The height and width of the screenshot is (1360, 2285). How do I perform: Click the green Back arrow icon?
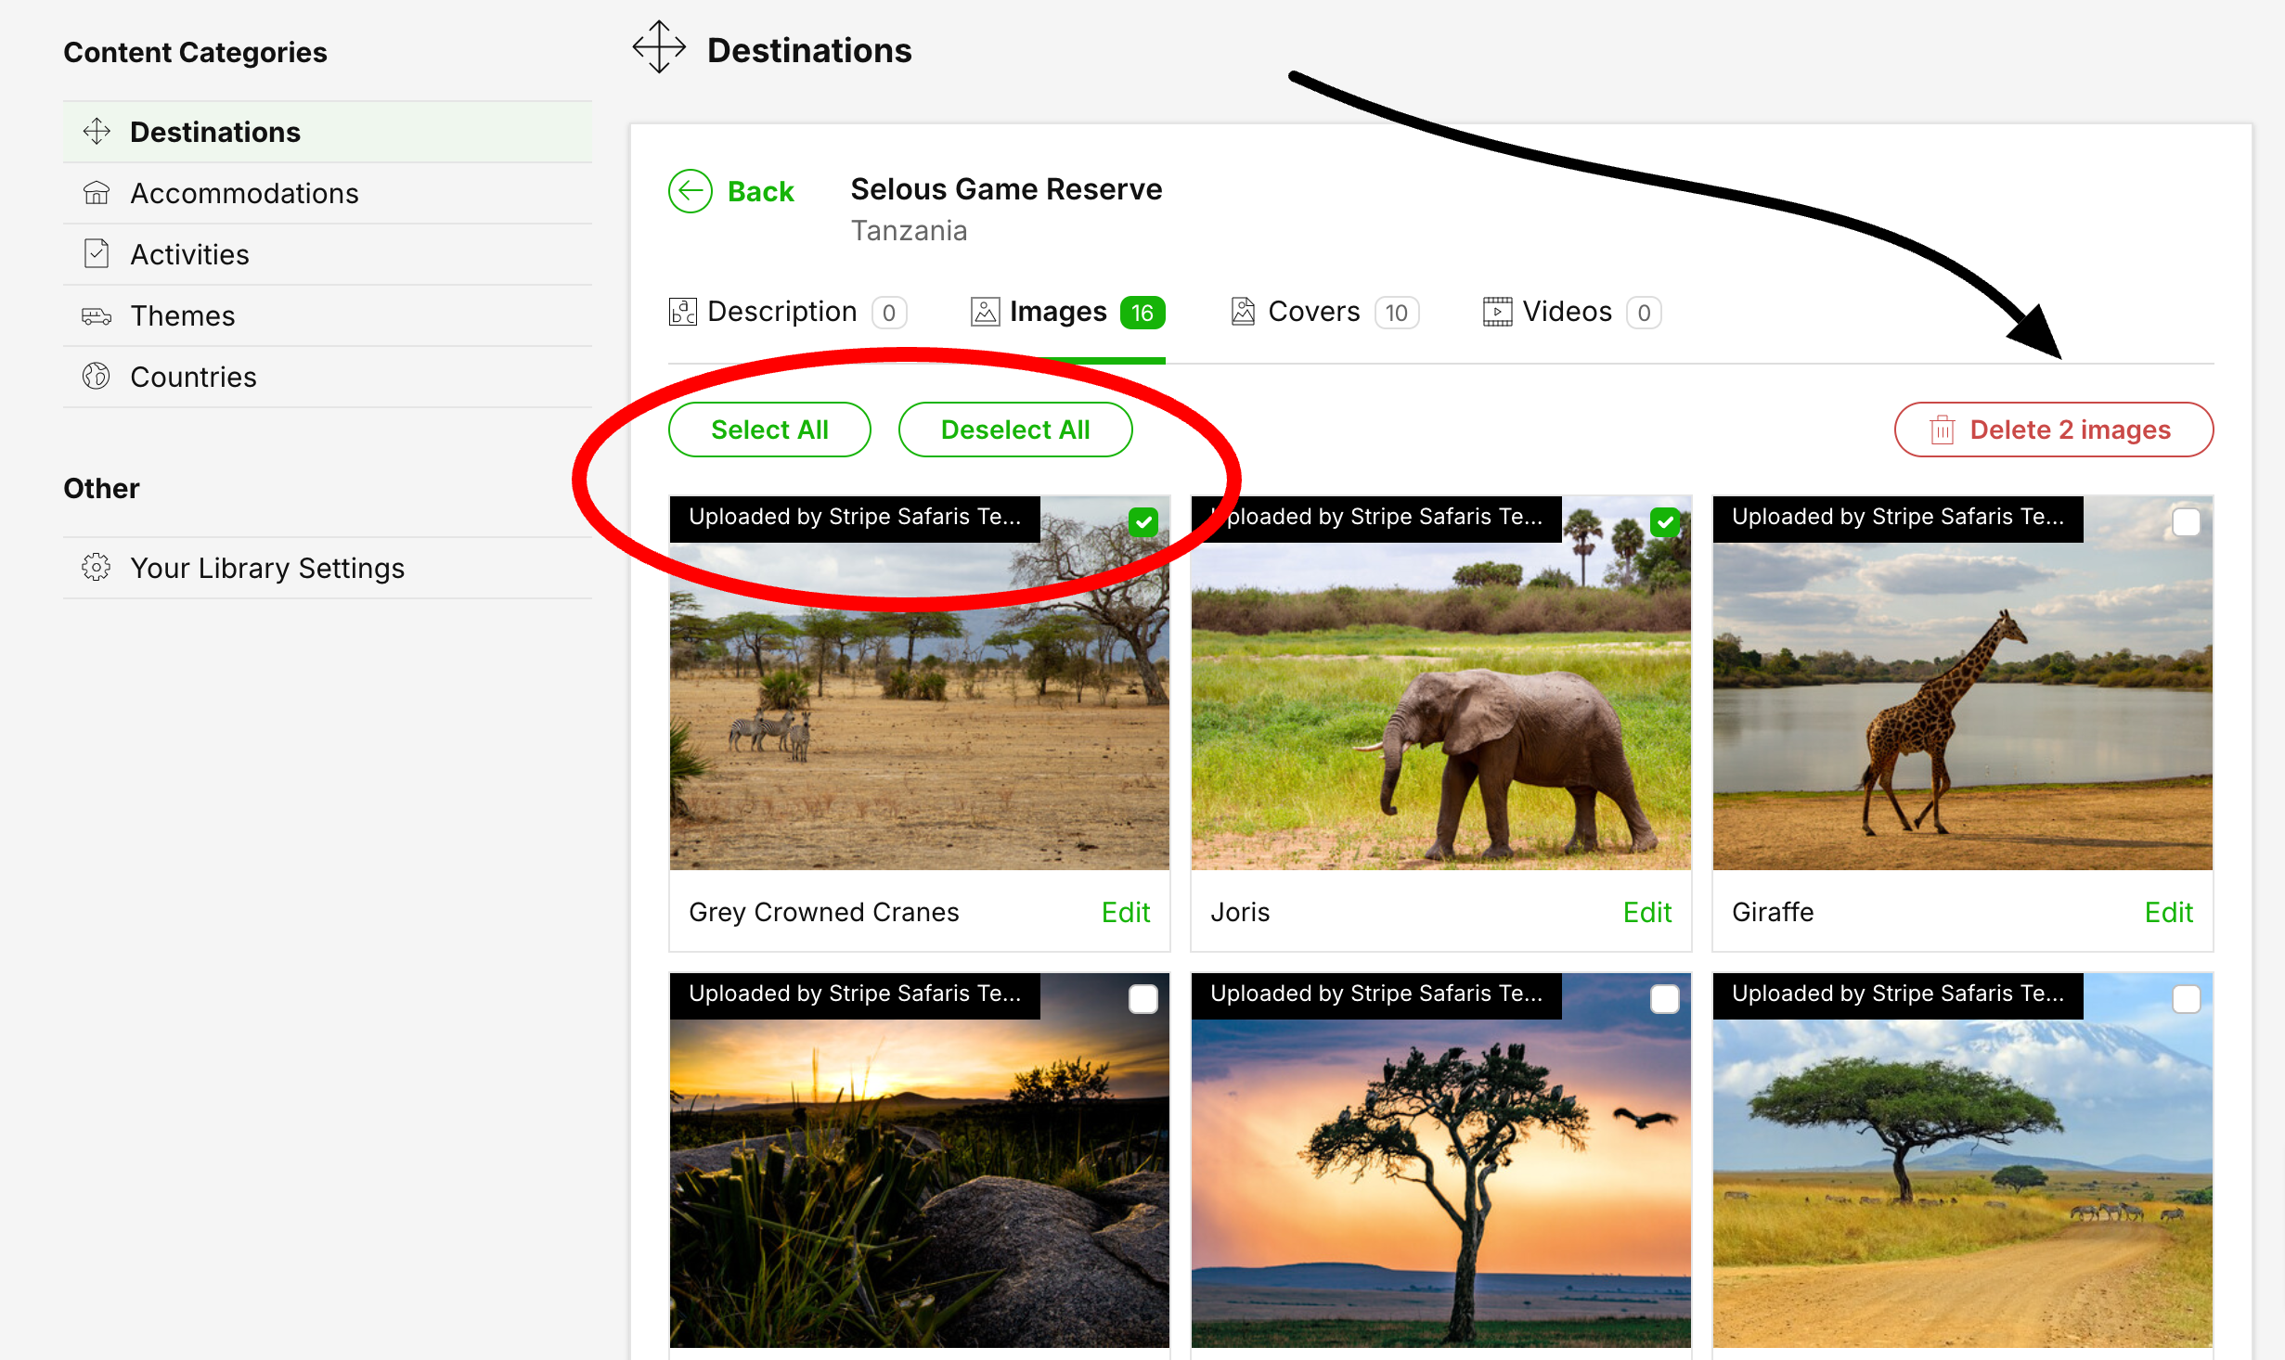[x=691, y=191]
